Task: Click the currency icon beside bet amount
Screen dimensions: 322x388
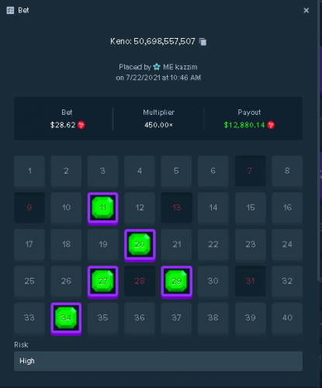Action: click(x=81, y=125)
